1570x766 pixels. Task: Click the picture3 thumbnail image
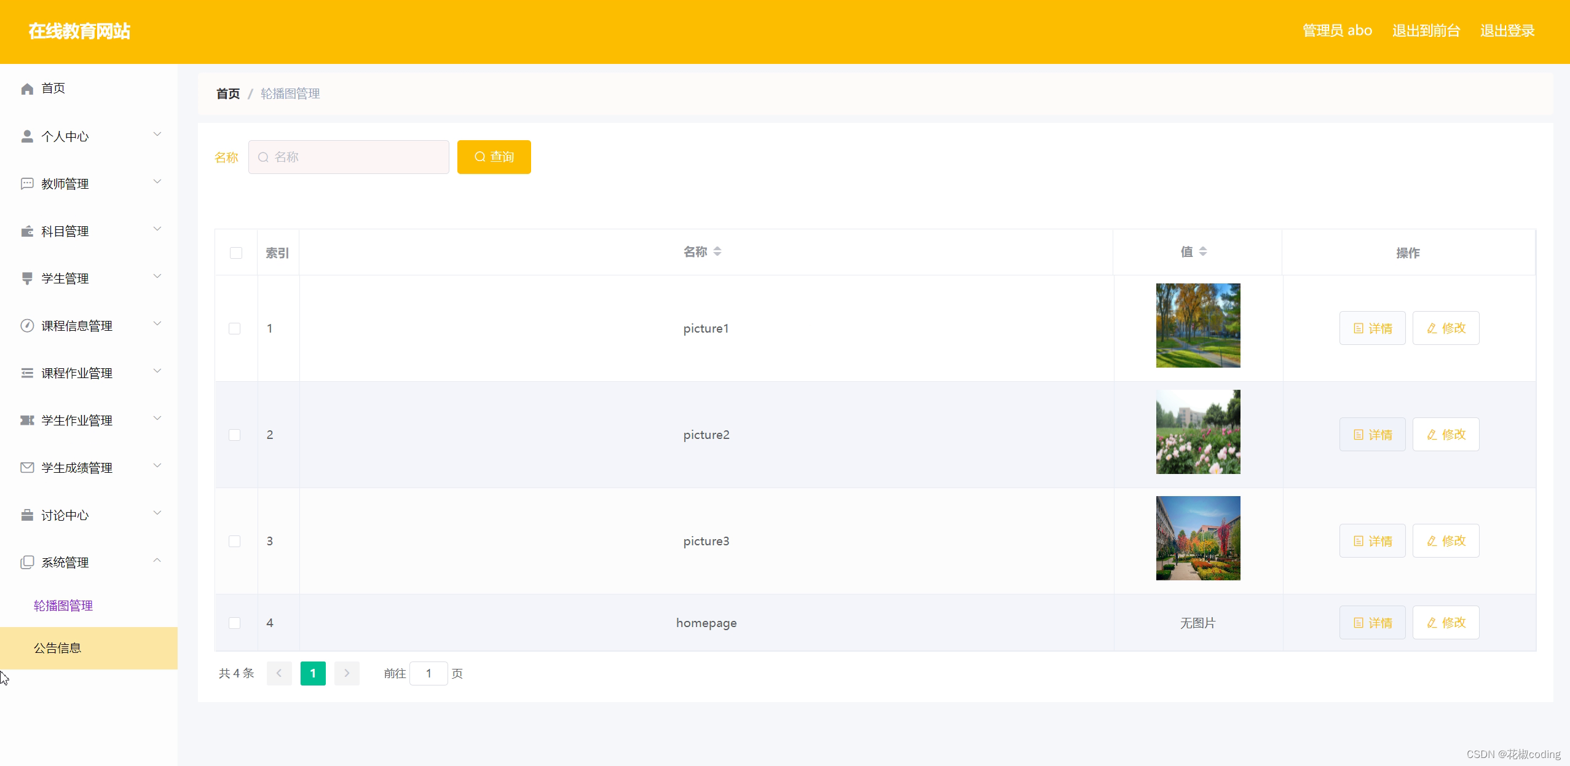pos(1197,538)
